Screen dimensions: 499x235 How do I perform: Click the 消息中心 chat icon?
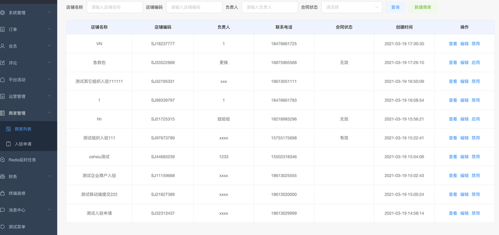[2, 210]
